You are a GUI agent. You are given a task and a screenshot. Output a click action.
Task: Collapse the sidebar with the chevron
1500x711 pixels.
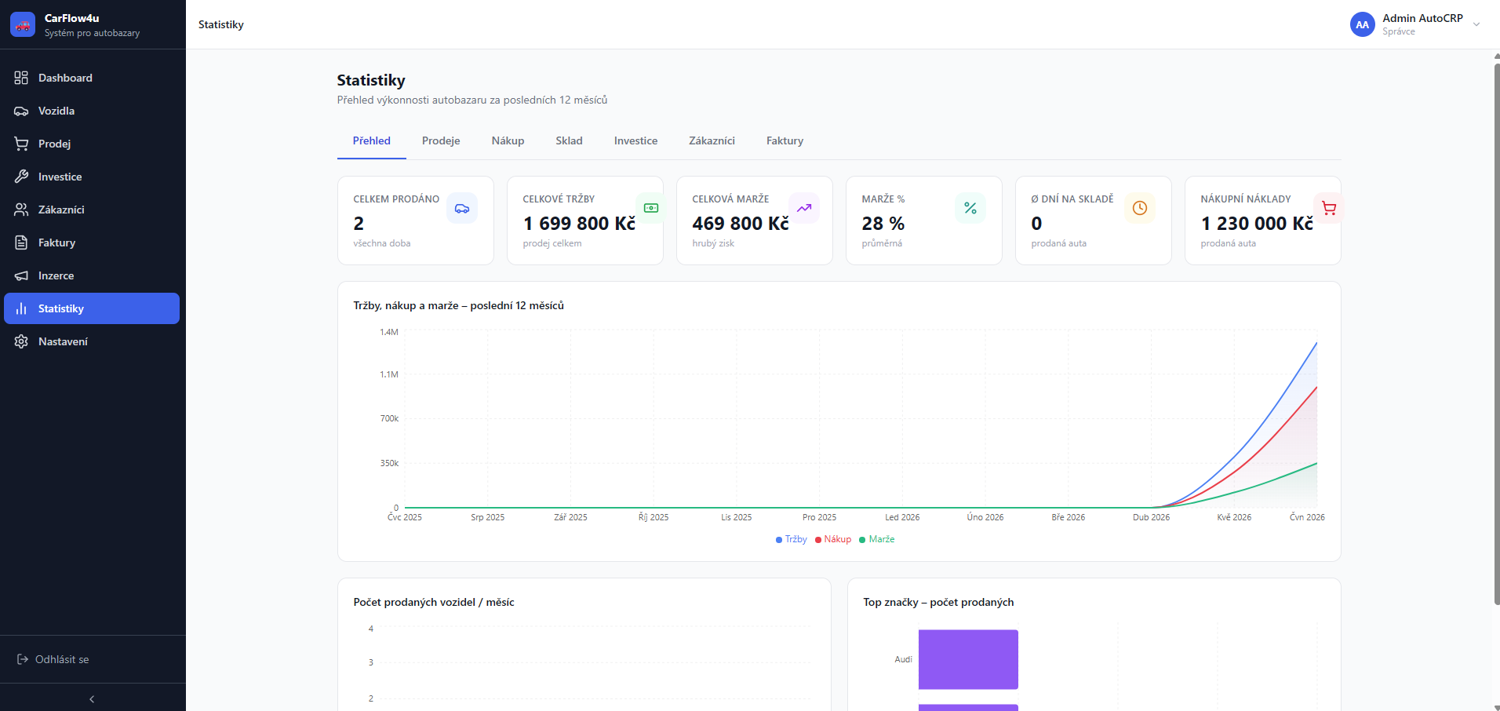point(92,698)
